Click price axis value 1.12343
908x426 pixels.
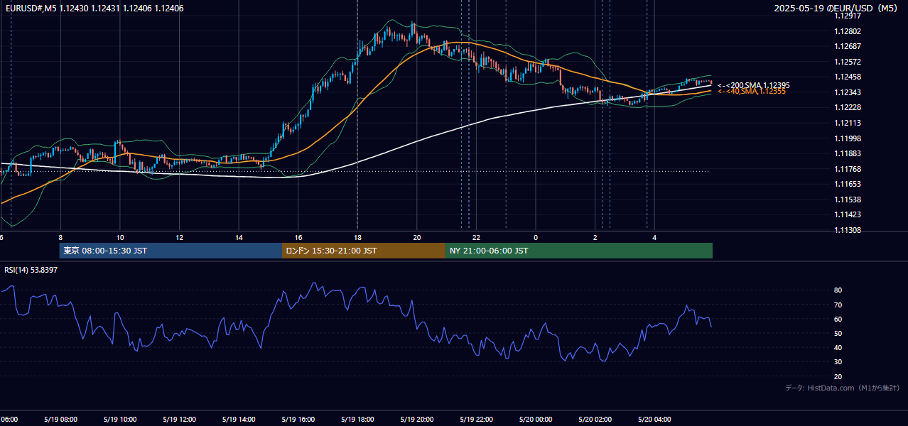click(848, 92)
